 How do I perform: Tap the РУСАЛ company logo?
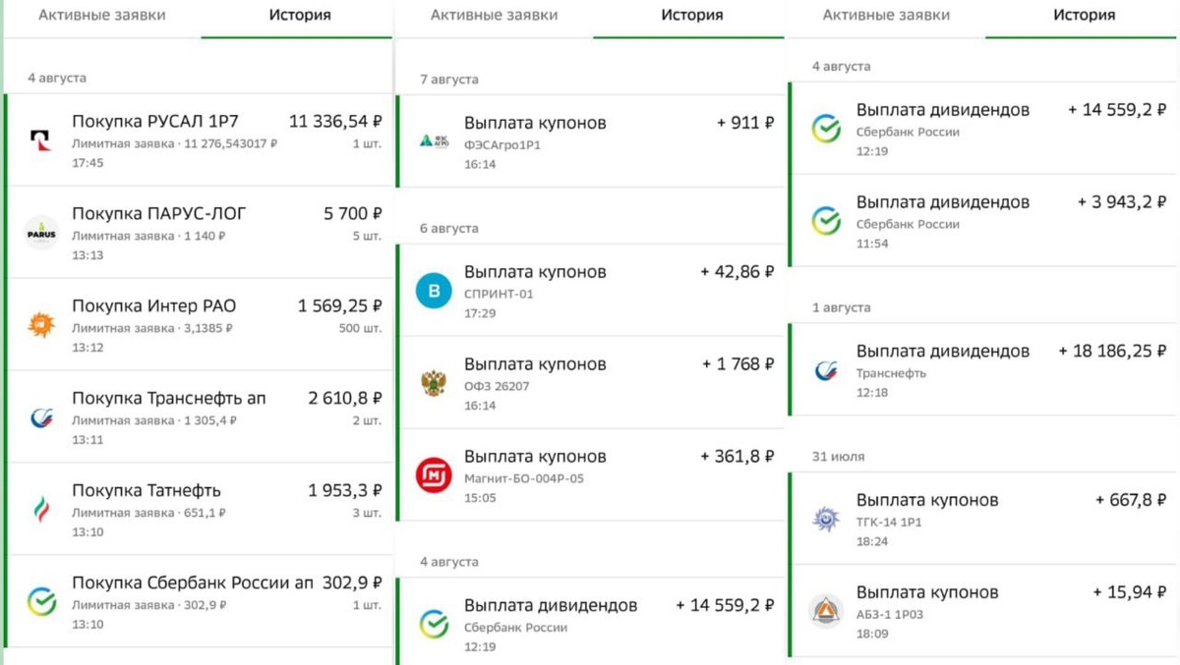click(41, 140)
